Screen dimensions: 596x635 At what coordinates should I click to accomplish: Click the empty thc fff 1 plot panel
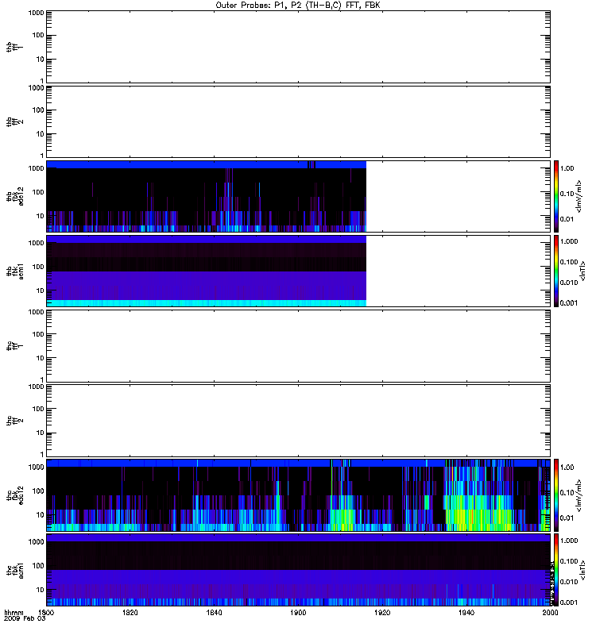299,346
